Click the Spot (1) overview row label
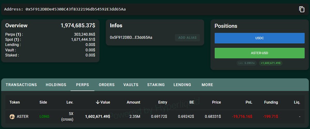310x129 pixels. 13,40
